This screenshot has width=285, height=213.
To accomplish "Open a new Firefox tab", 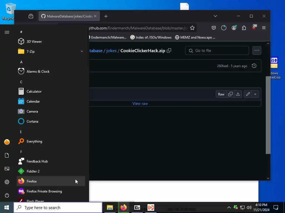I will pos(106,16).
